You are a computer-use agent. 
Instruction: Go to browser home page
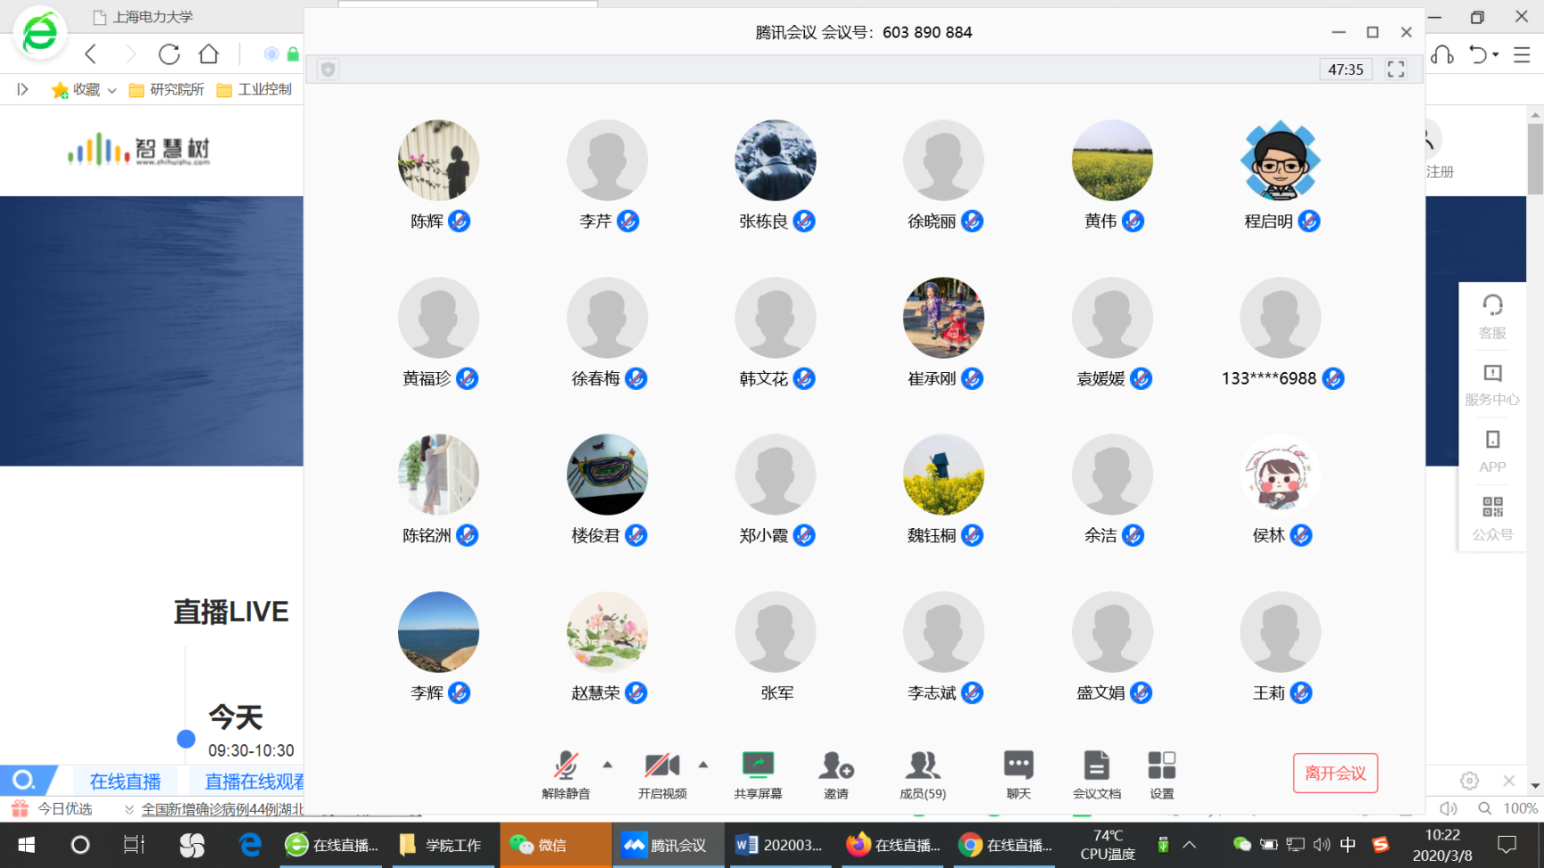(208, 53)
